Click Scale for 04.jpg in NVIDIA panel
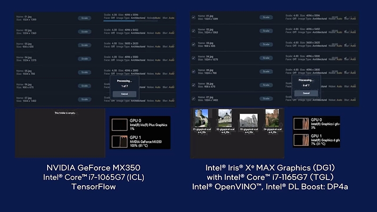377x212 pixels. coord(84,58)
